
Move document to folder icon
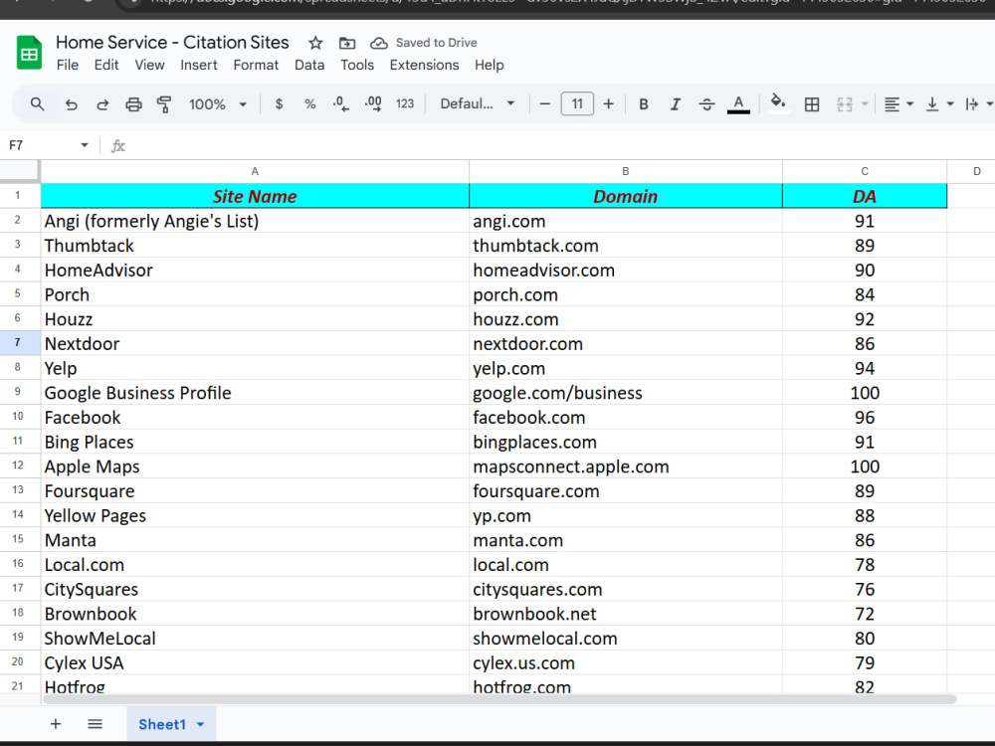coord(347,43)
